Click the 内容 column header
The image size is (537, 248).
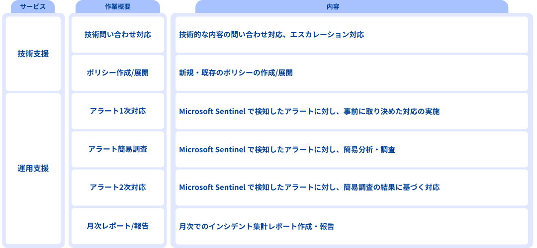click(x=352, y=7)
